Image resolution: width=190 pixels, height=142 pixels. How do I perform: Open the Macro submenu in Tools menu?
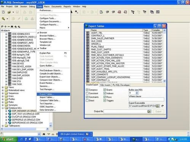click(x=53, y=28)
